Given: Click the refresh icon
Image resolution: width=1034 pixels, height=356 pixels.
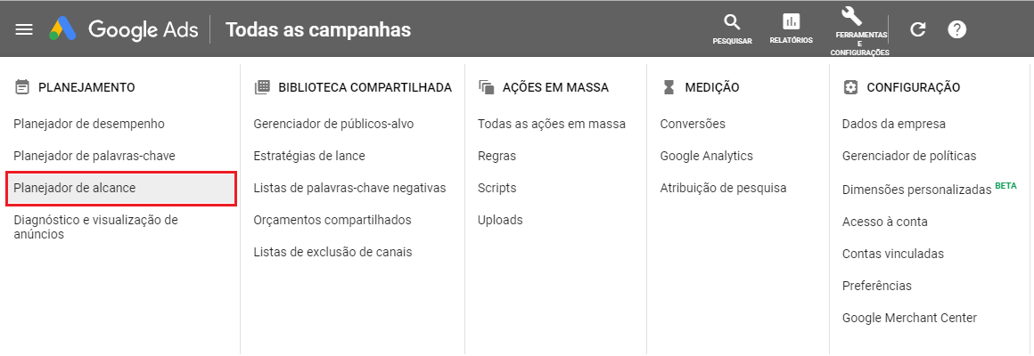Looking at the screenshot, I should [x=917, y=29].
